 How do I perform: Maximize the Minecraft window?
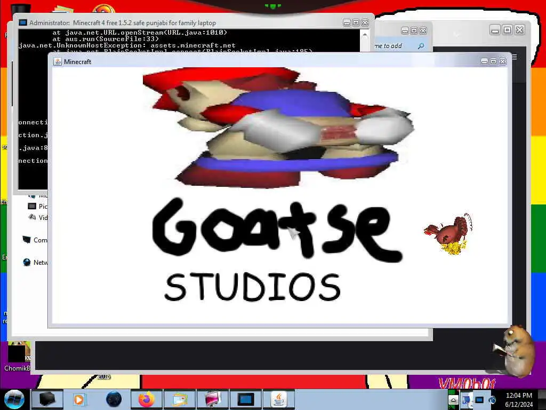(x=493, y=61)
